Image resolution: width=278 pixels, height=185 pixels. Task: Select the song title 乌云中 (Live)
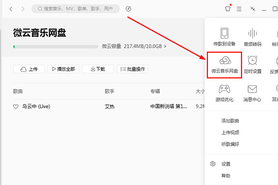point(36,106)
